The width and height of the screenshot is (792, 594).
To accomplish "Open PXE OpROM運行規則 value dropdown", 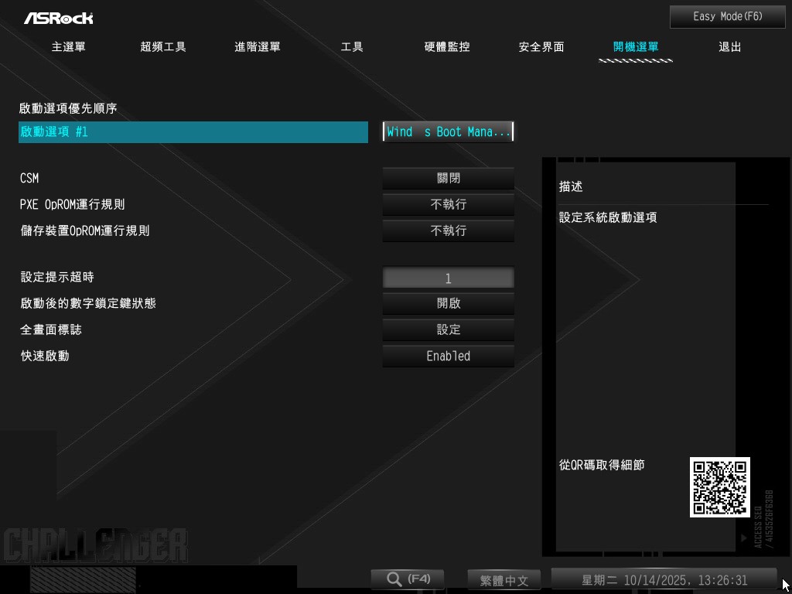I will point(449,204).
